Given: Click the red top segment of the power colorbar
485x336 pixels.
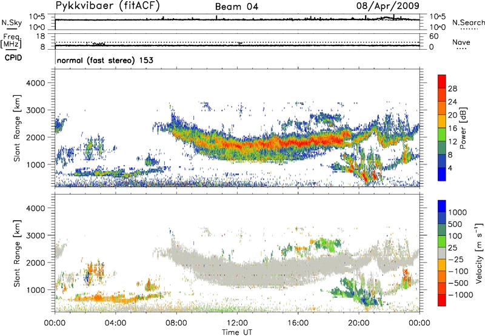Looking at the screenshot, I should 442,81.
